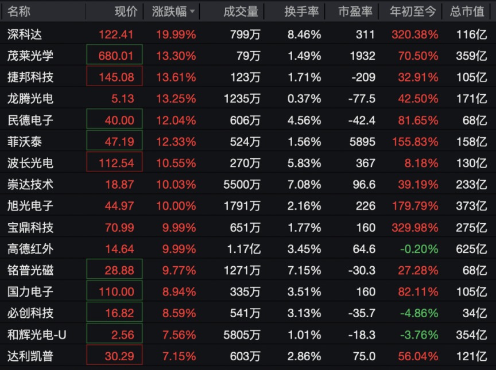Click the 112.54 price box of 波长光电
Image resolution: width=496 pixels, height=370 pixels.
pos(114,162)
